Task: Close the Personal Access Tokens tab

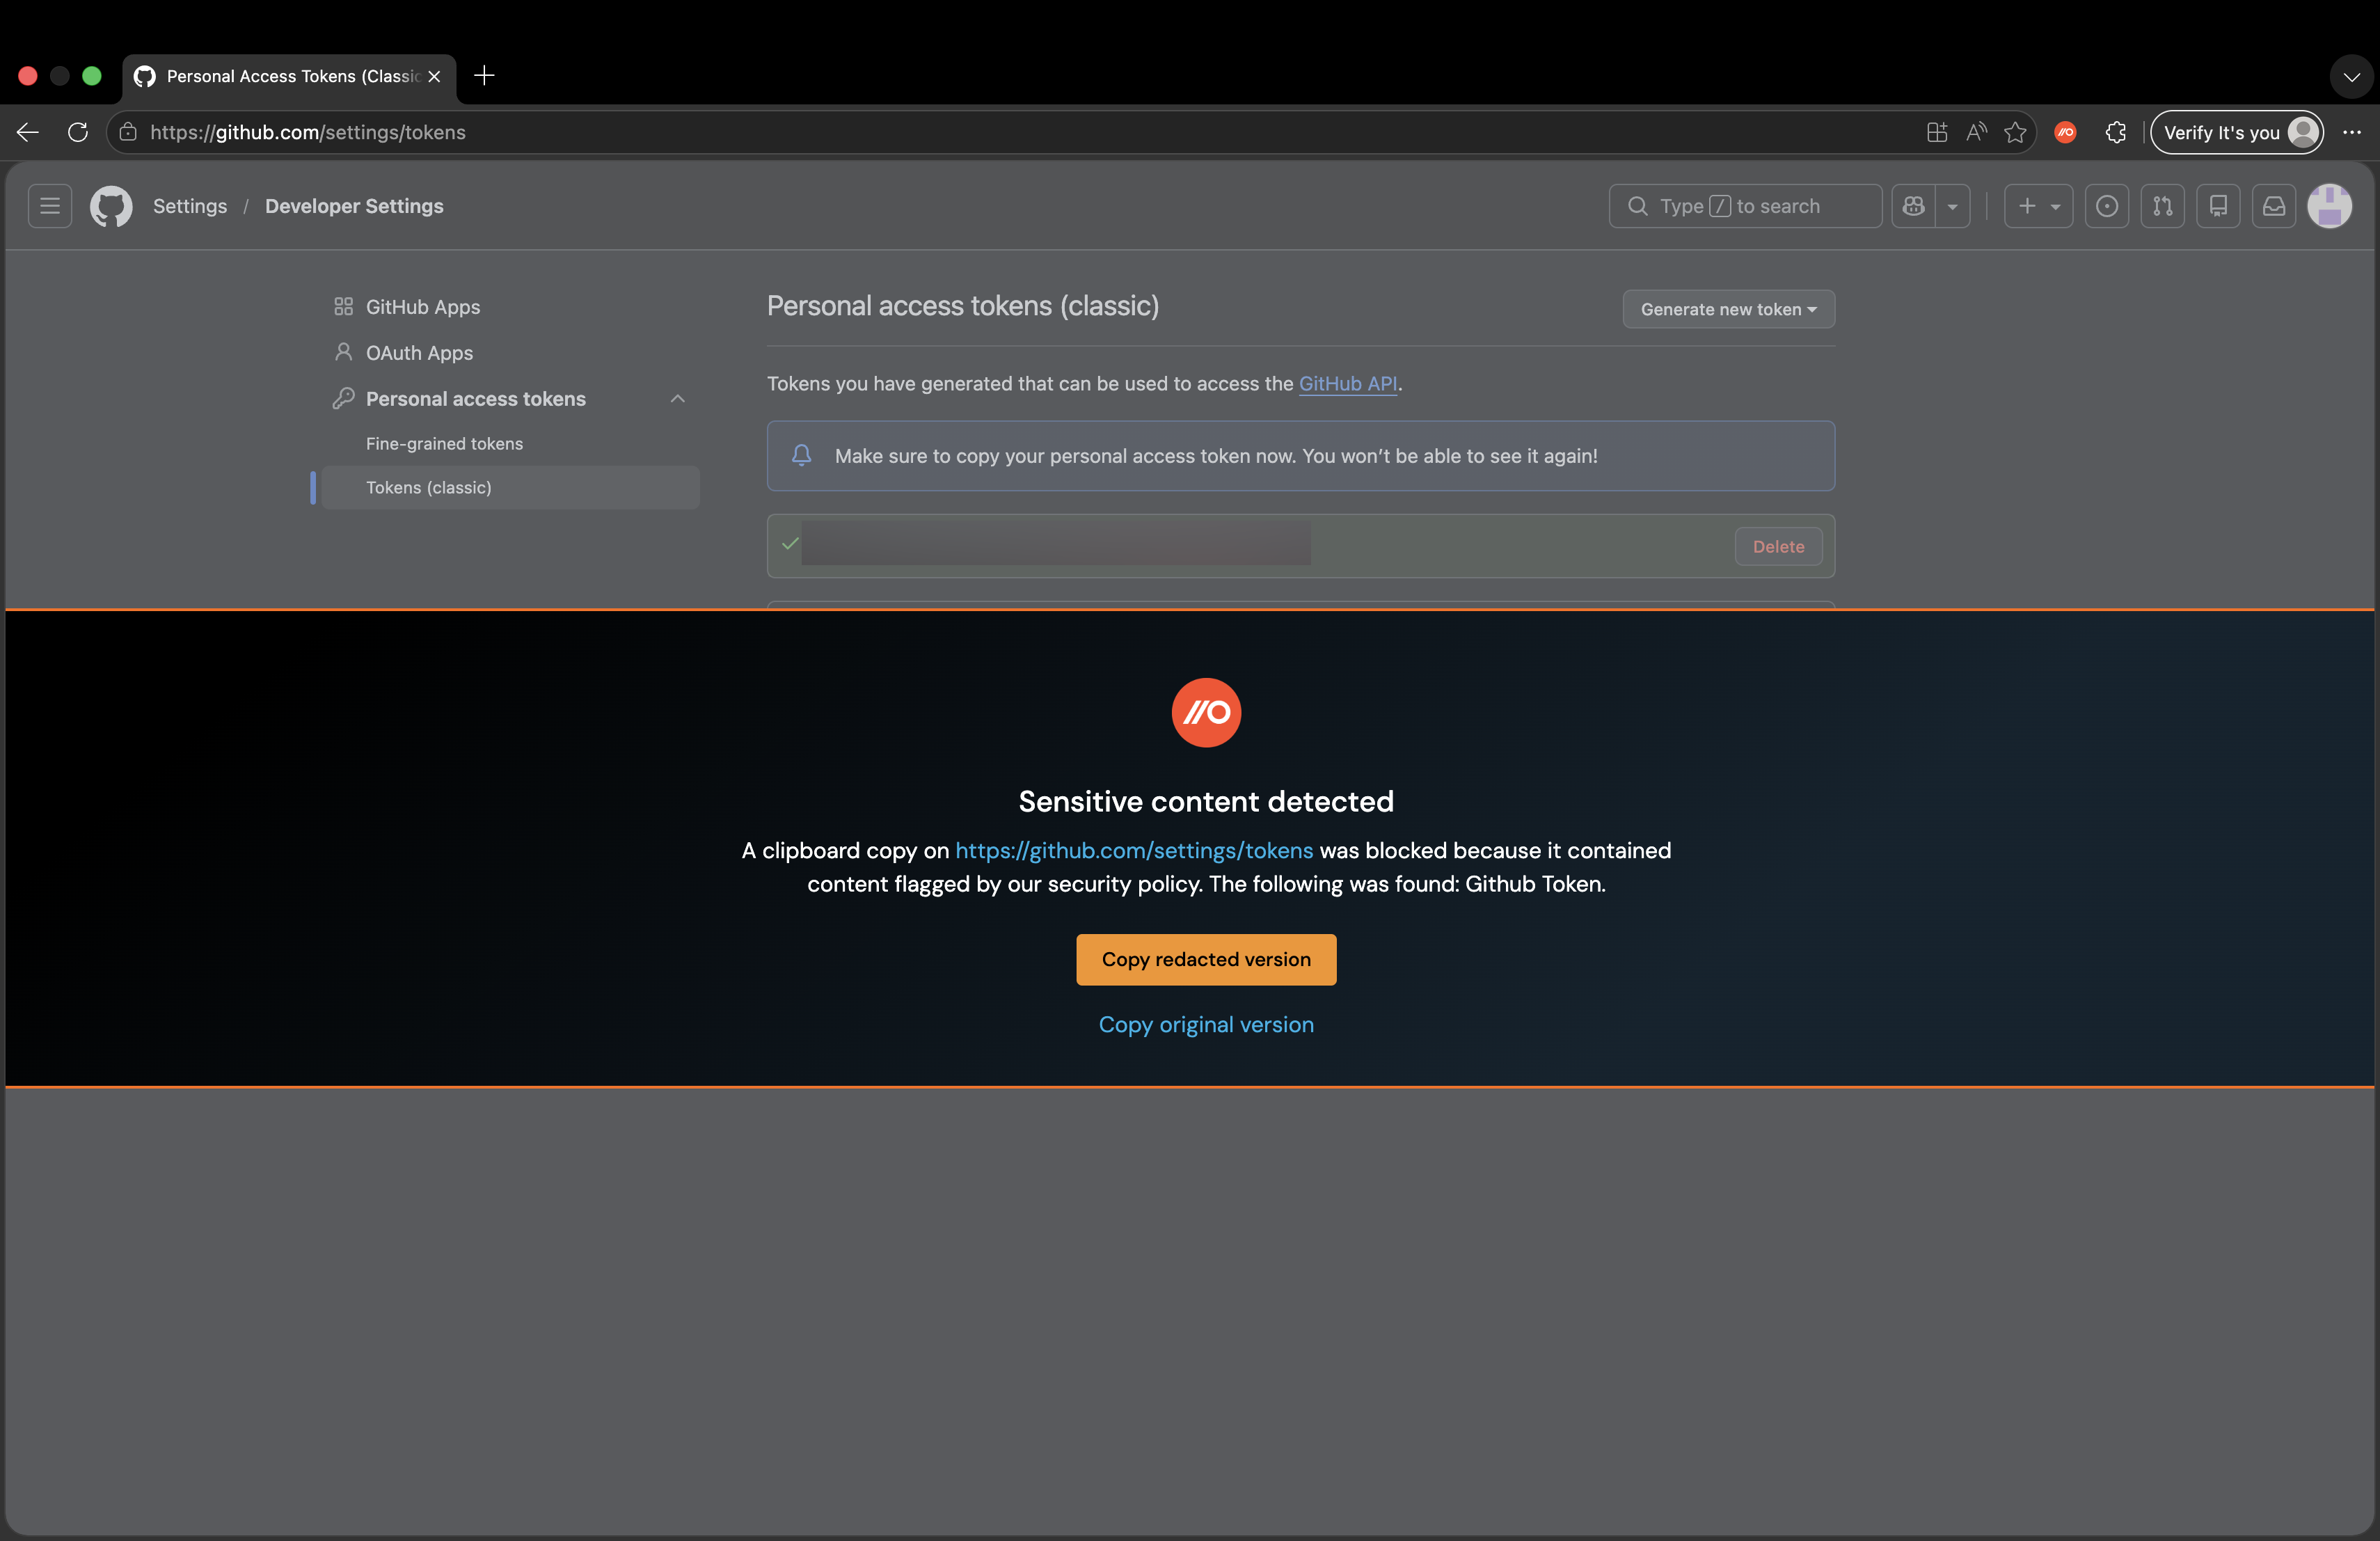Action: click(x=434, y=76)
